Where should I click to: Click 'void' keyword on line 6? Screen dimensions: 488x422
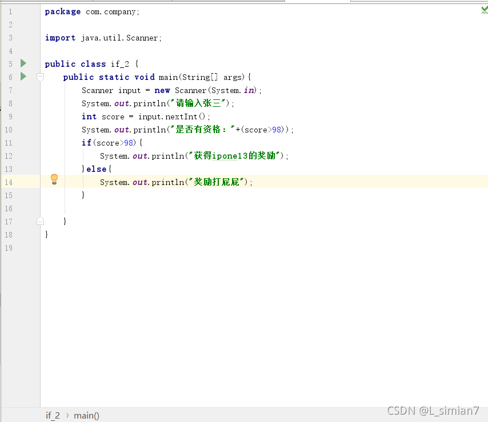tap(145, 77)
